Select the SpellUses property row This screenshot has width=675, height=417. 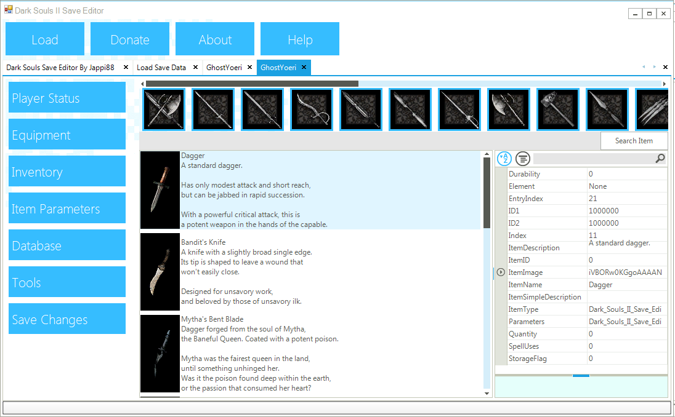point(587,346)
